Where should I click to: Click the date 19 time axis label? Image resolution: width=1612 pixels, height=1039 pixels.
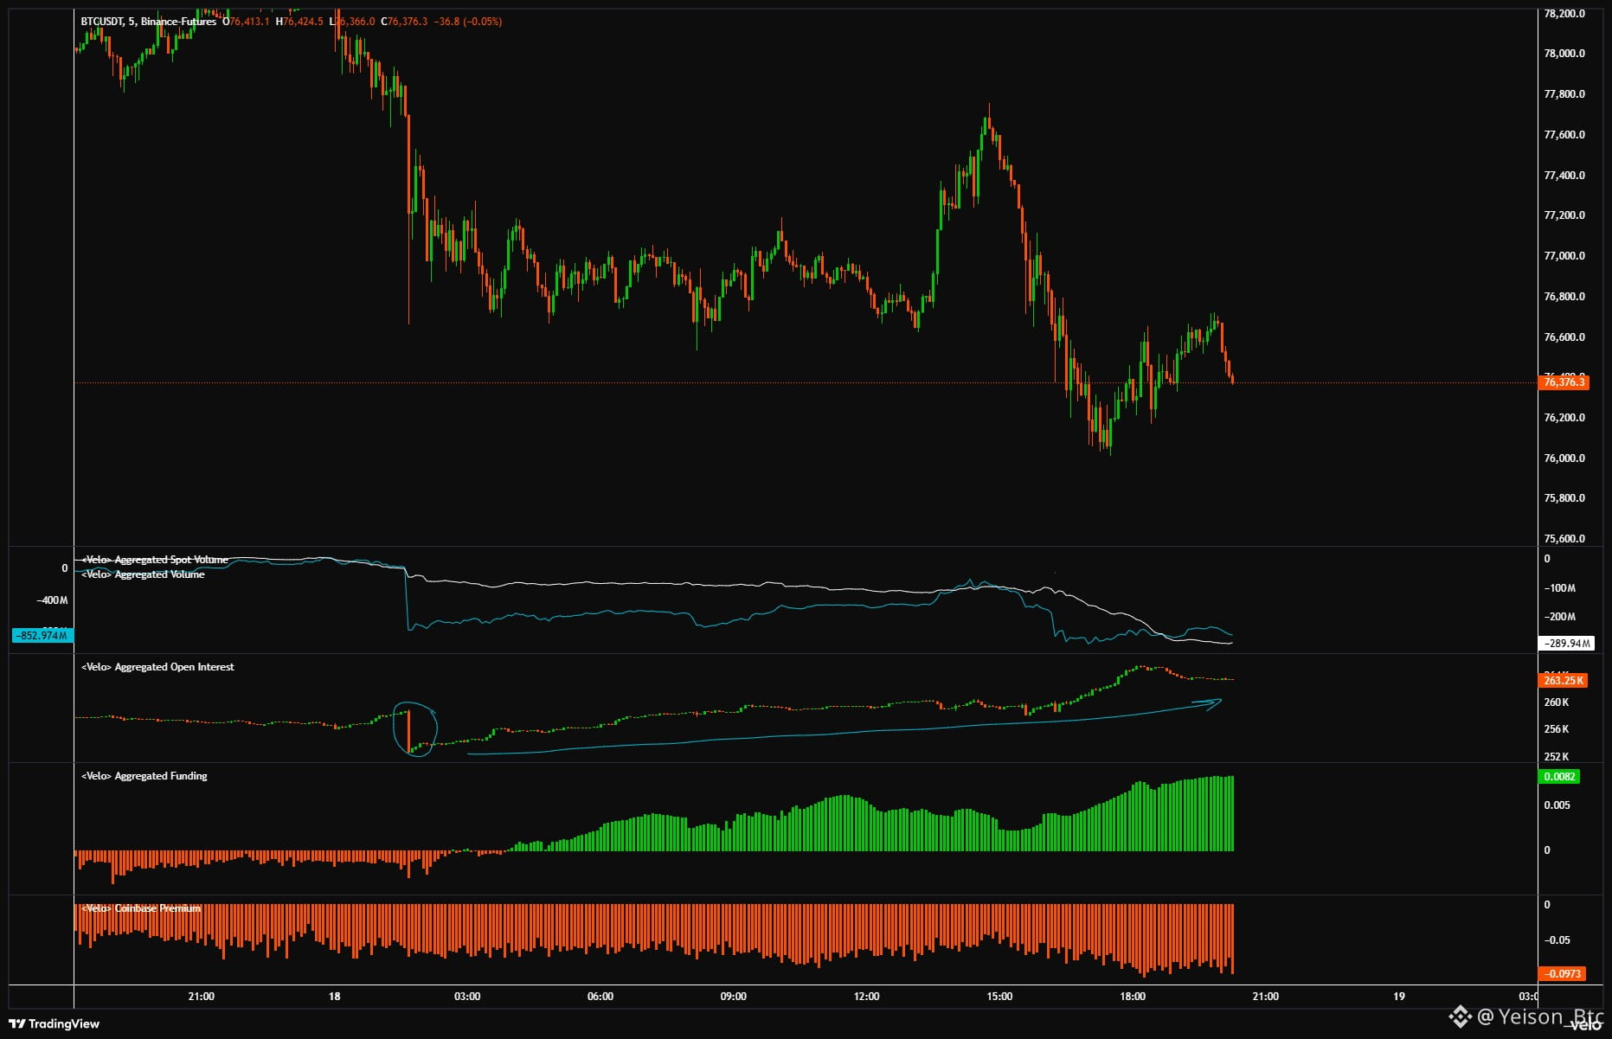click(1399, 997)
